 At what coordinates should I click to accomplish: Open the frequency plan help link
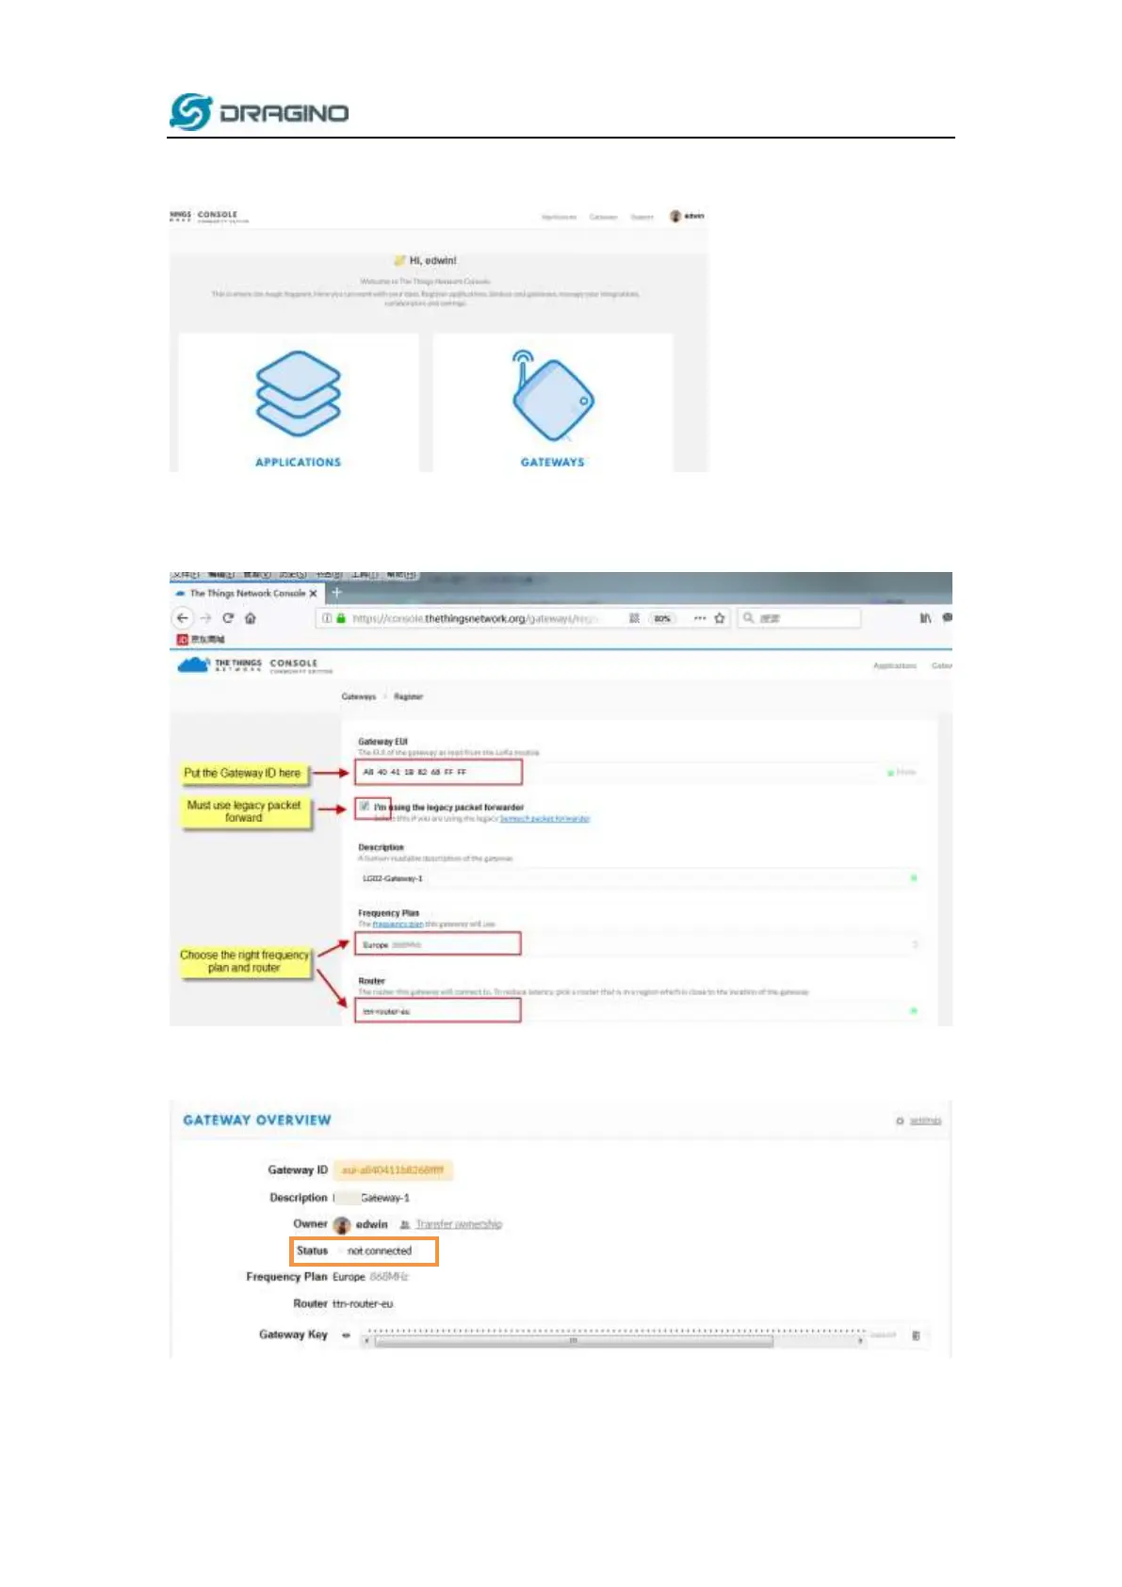398,924
